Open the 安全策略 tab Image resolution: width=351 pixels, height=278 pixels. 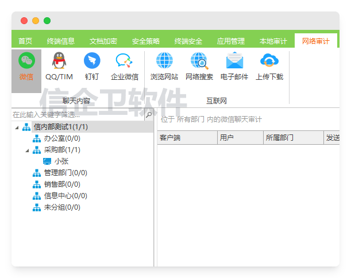point(146,41)
